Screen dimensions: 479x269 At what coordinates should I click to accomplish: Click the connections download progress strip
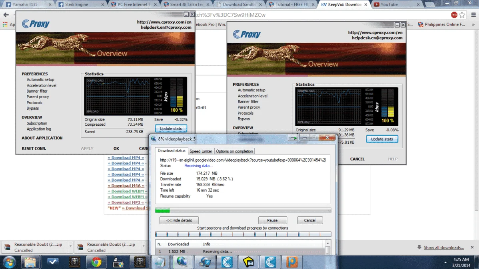(243, 234)
